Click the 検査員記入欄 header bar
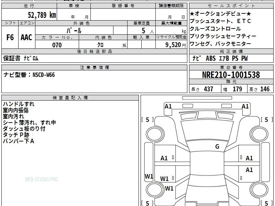This screenshot has height=206, width=275. 70,98
